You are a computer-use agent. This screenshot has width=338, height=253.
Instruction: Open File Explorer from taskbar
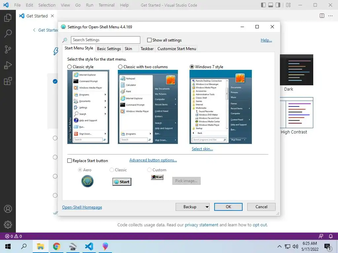tap(40, 246)
